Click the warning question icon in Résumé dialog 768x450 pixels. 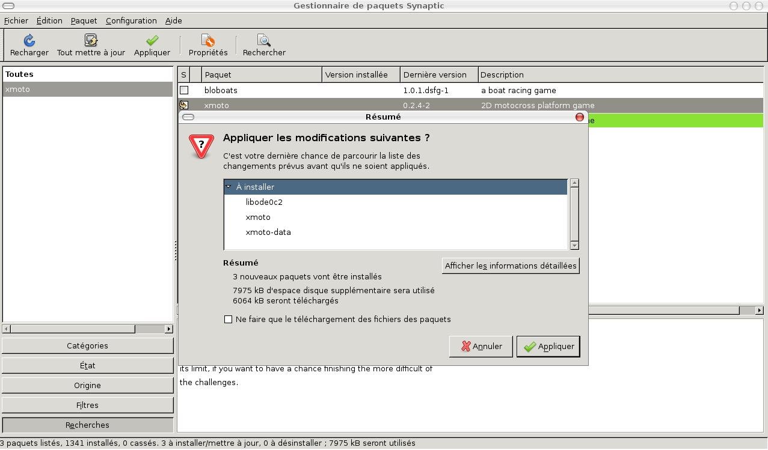tap(201, 146)
